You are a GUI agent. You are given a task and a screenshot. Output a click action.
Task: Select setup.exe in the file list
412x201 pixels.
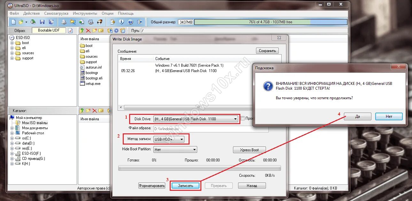tap(93, 84)
